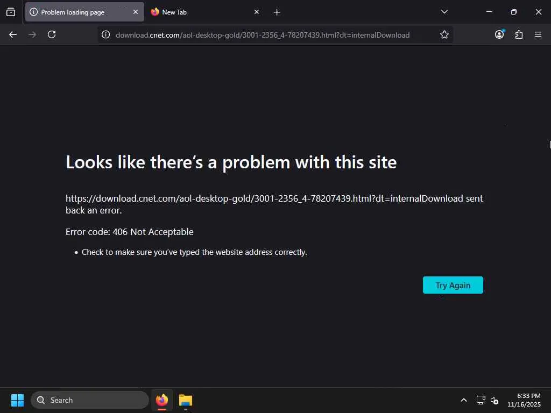551x413 pixels.
Task: Open the Firefox account menu
Action: [x=499, y=34]
